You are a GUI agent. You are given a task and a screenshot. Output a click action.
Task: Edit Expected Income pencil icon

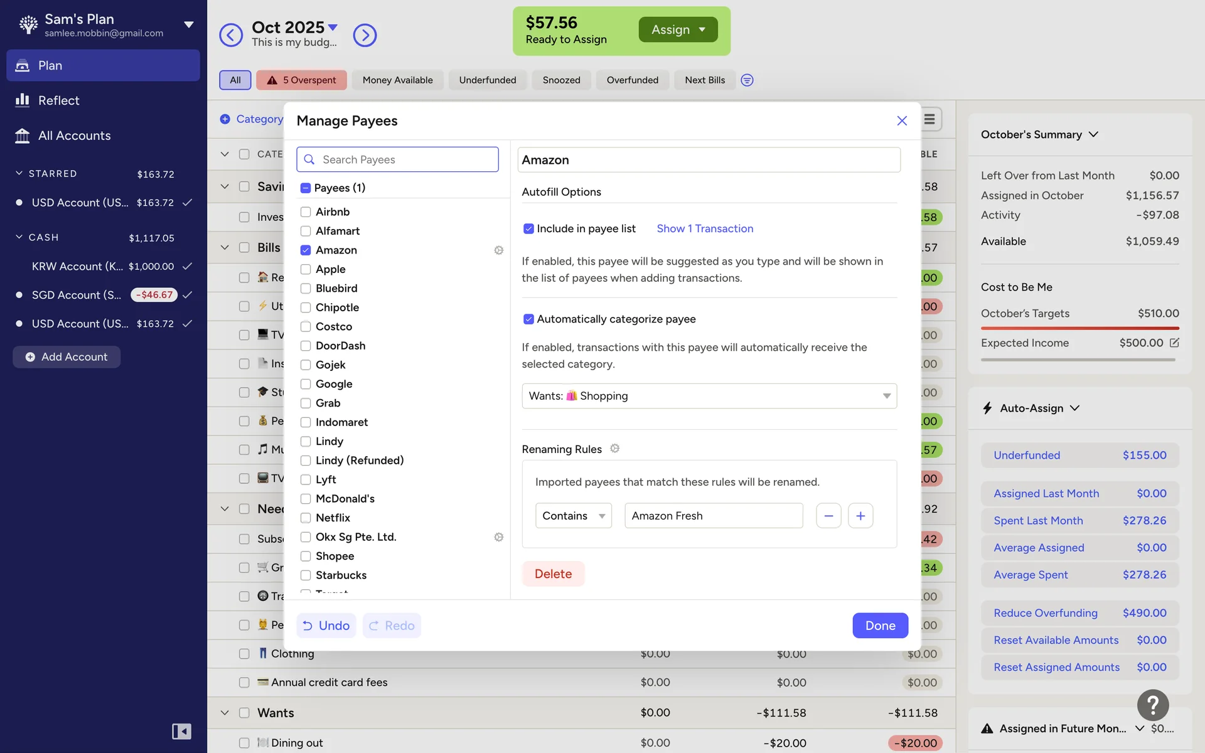coord(1174,343)
